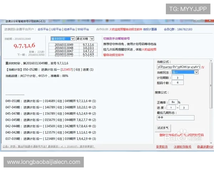Expand the 当前玩法 后一 dropdown
Screen dimensions: 214x171
196,72
